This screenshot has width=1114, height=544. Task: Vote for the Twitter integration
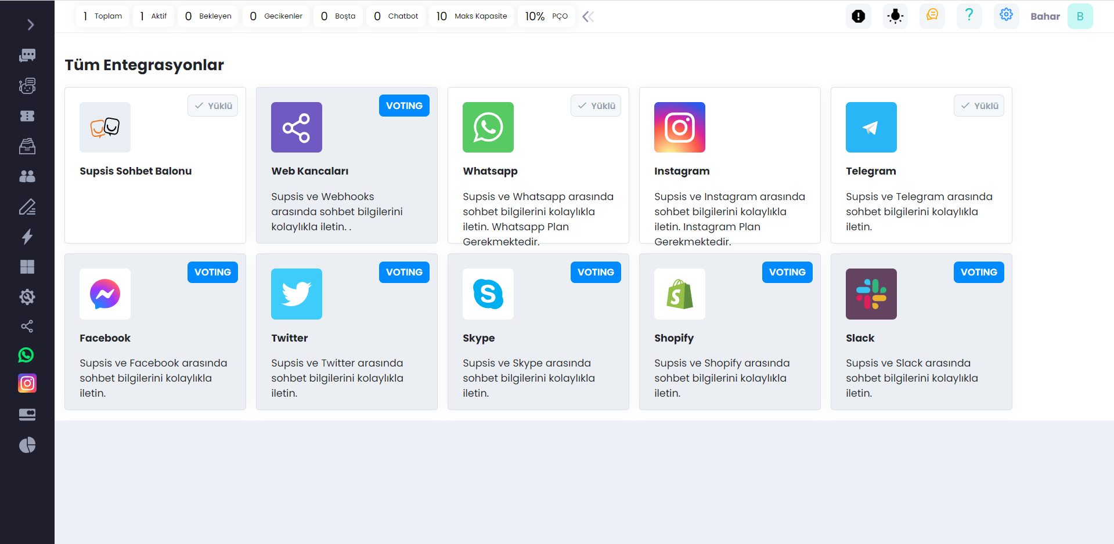tap(404, 272)
